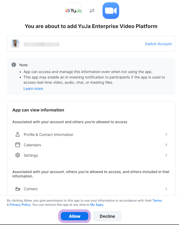Click the calendar icon beside Calendars
Screen dimensions: 179x225
coord(18,145)
